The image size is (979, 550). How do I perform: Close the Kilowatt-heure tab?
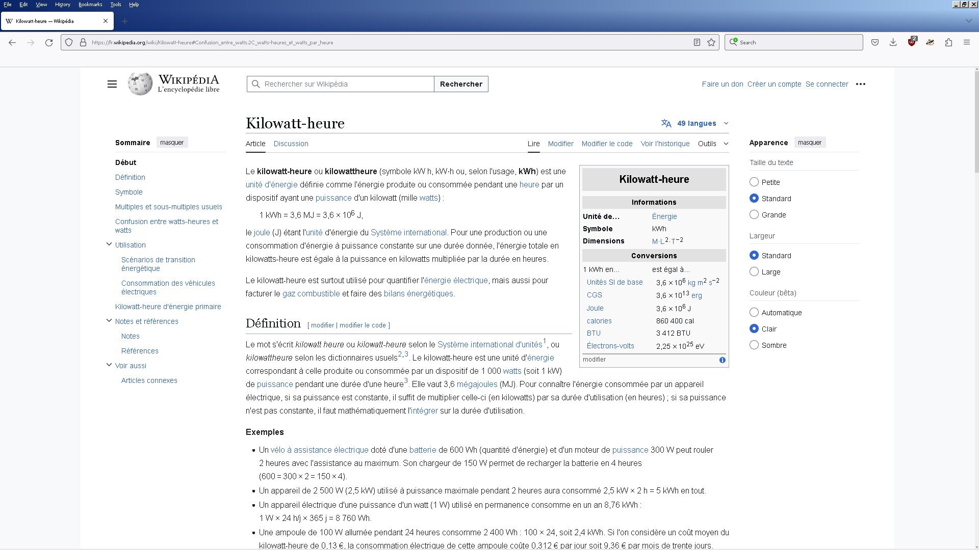[x=106, y=21]
